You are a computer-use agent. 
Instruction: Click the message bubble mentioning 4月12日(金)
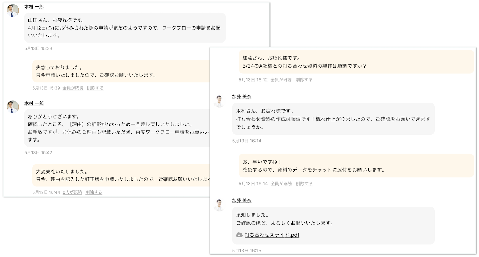click(x=125, y=28)
